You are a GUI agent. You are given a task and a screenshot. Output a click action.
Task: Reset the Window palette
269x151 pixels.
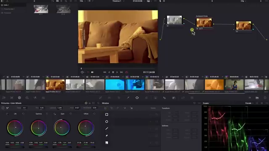[194, 103]
